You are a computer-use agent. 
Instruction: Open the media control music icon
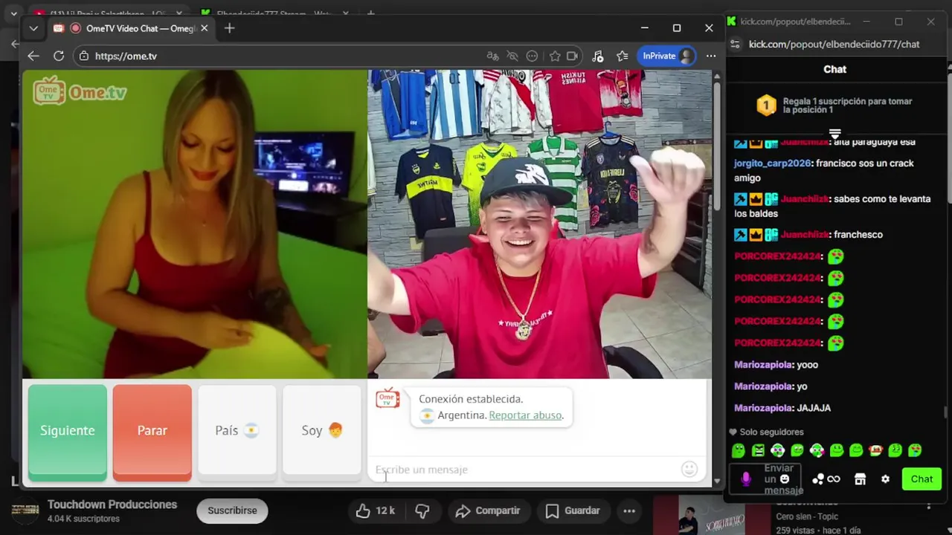[598, 56]
